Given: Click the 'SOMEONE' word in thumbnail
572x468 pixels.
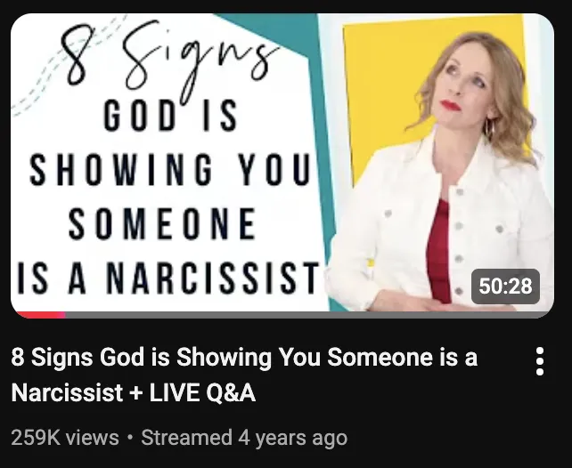Looking at the screenshot, I should (x=162, y=223).
